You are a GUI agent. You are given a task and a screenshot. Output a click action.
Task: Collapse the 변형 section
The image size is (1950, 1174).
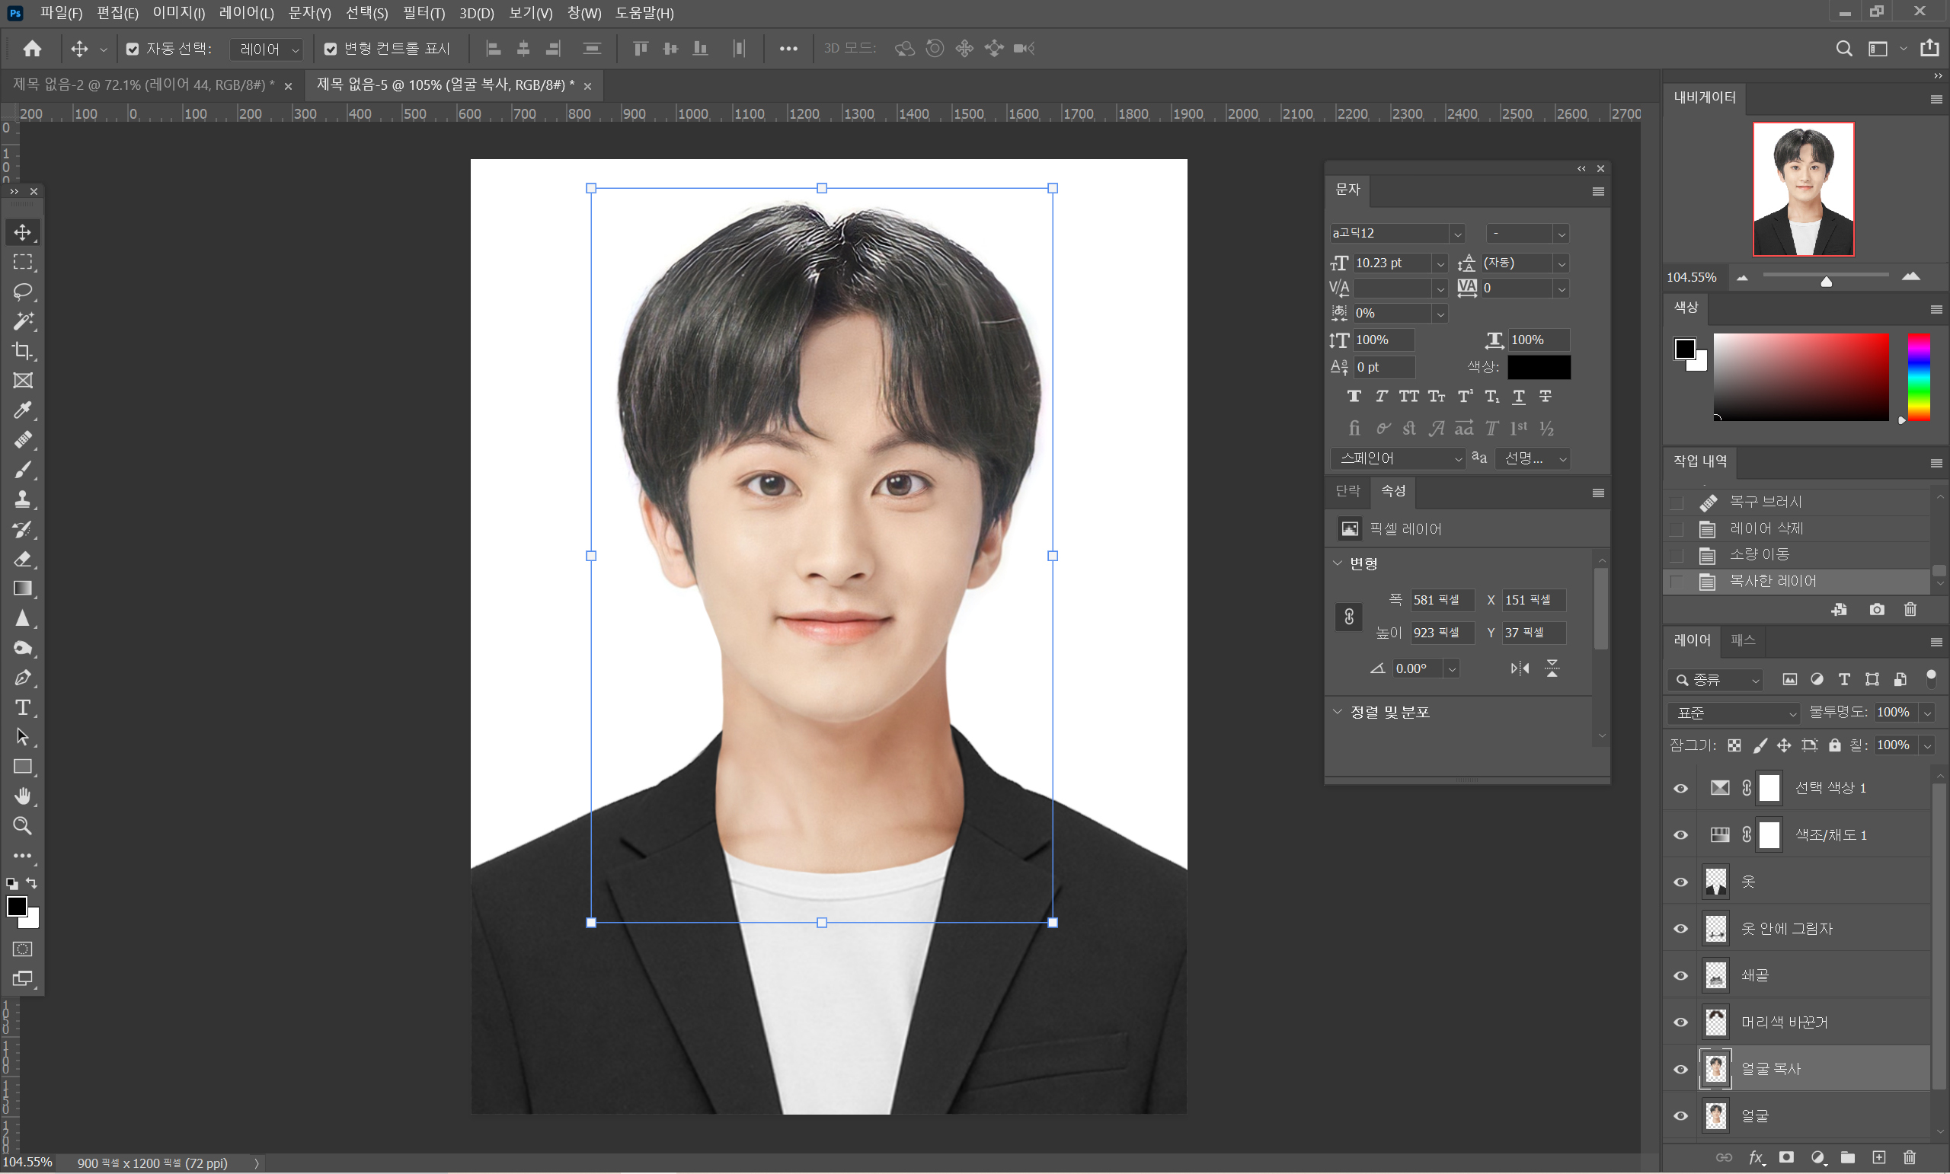coord(1338,563)
